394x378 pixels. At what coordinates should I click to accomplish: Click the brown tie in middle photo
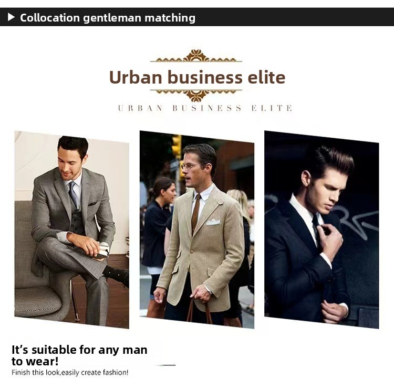(196, 213)
